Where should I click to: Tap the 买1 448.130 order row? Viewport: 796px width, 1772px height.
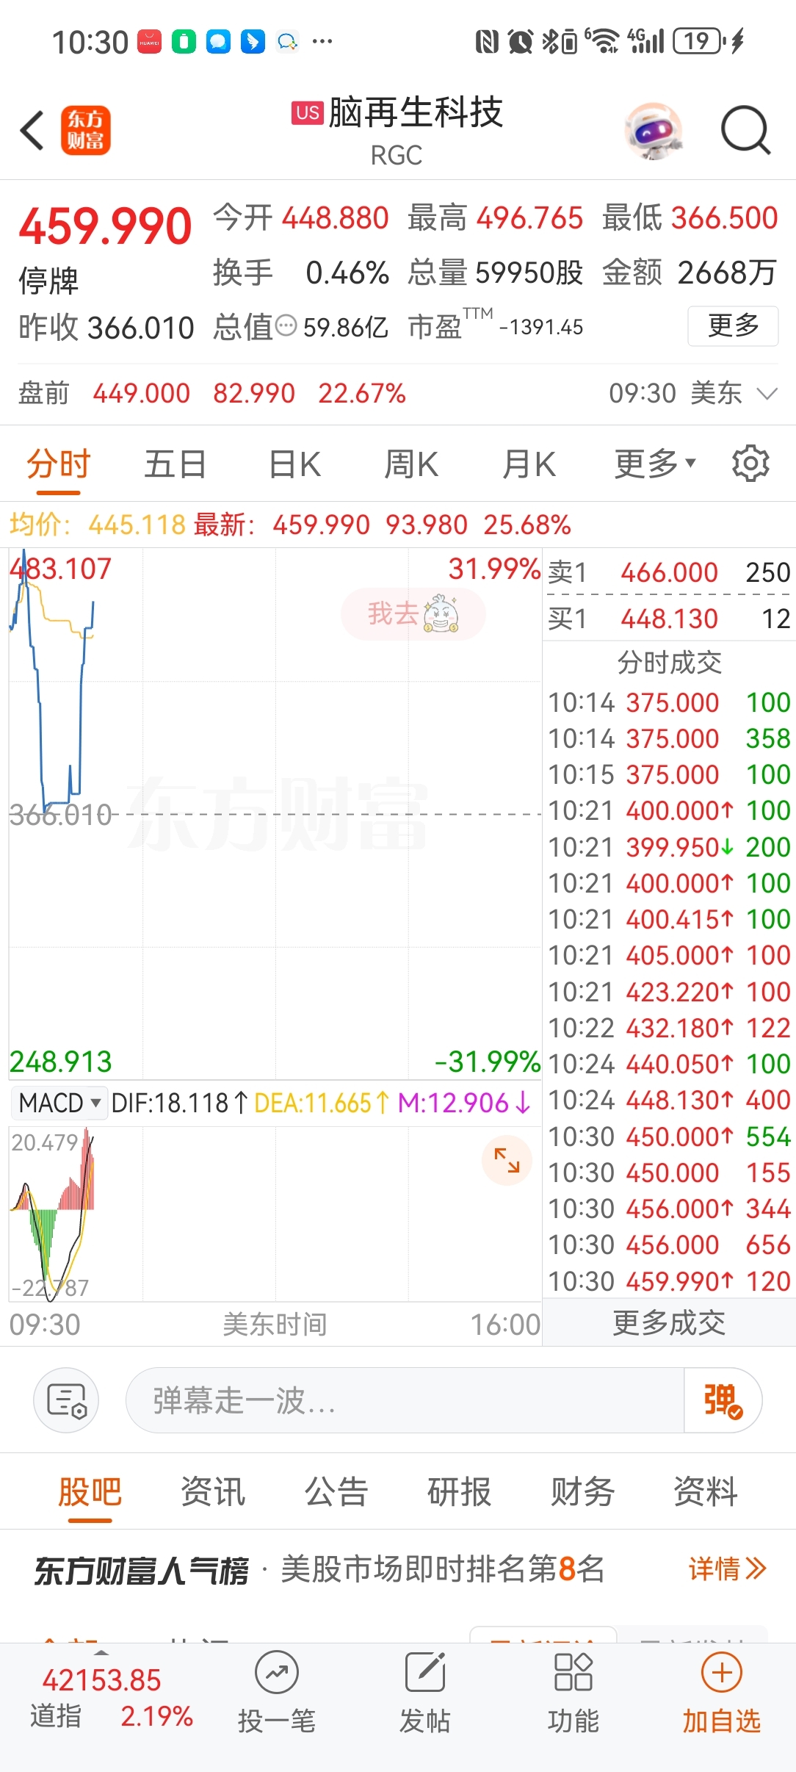coord(669,619)
